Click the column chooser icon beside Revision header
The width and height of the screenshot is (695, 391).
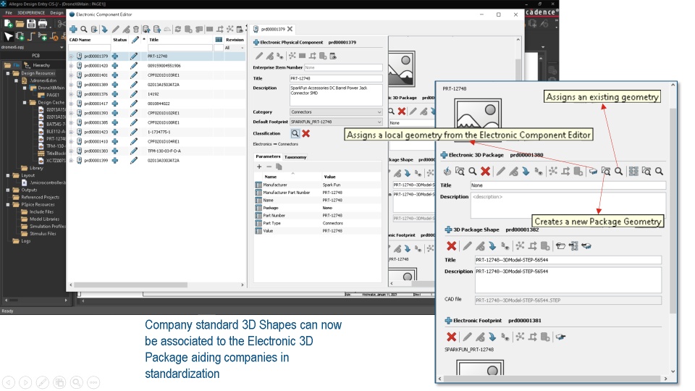[218, 40]
